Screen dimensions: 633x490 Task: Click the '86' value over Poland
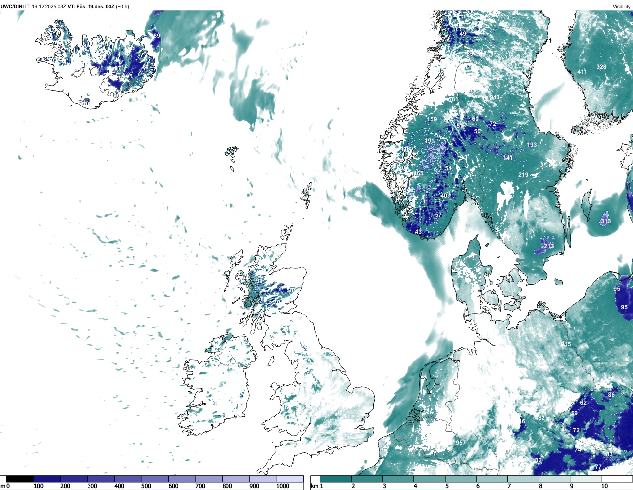click(x=611, y=395)
